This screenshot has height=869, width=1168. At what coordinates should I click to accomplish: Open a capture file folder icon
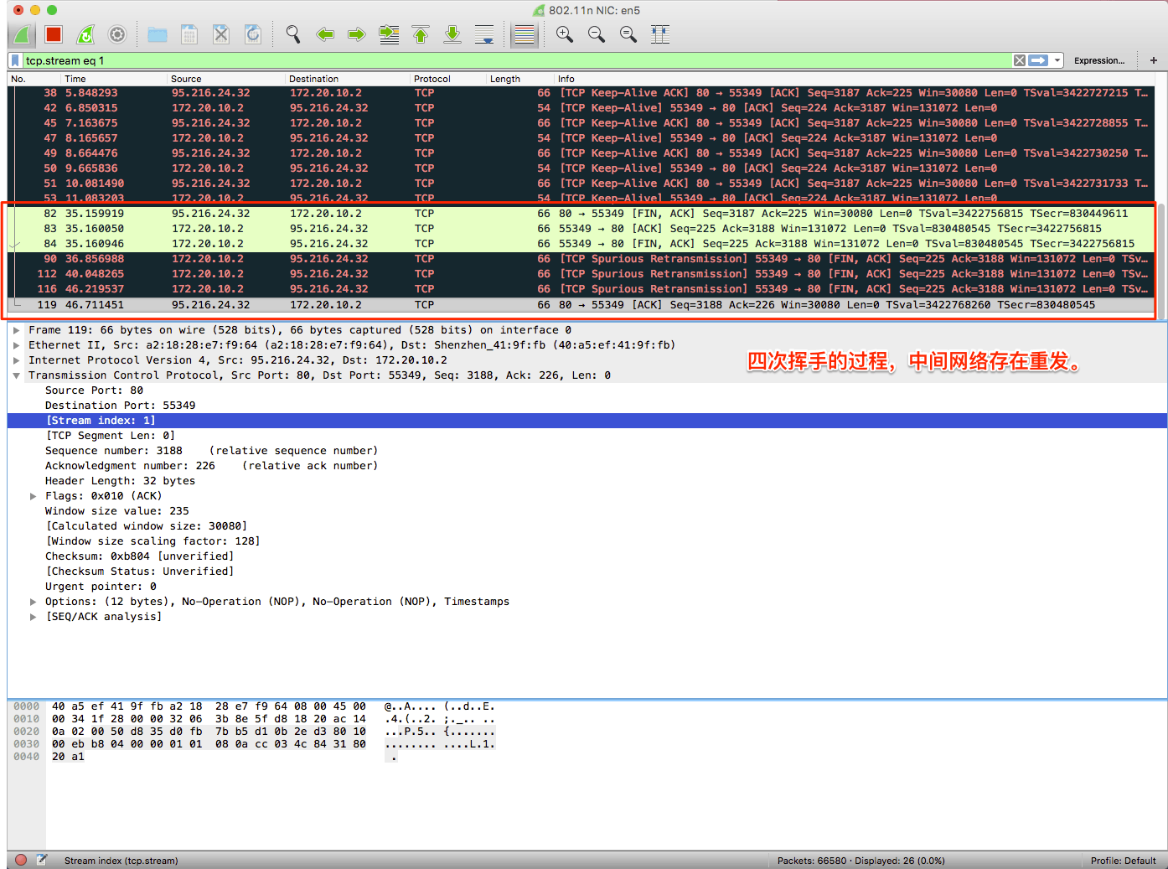(157, 34)
